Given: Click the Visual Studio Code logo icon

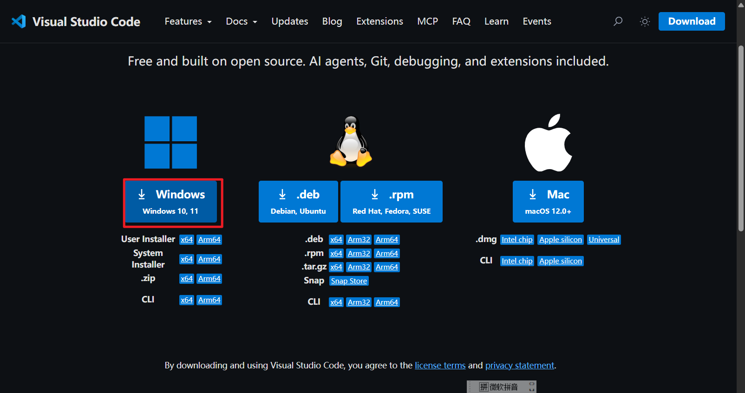Looking at the screenshot, I should [19, 21].
